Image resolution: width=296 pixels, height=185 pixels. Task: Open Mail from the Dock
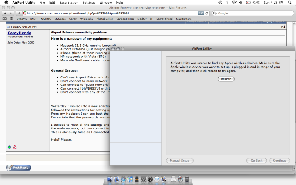pyautogui.click(x=117, y=179)
